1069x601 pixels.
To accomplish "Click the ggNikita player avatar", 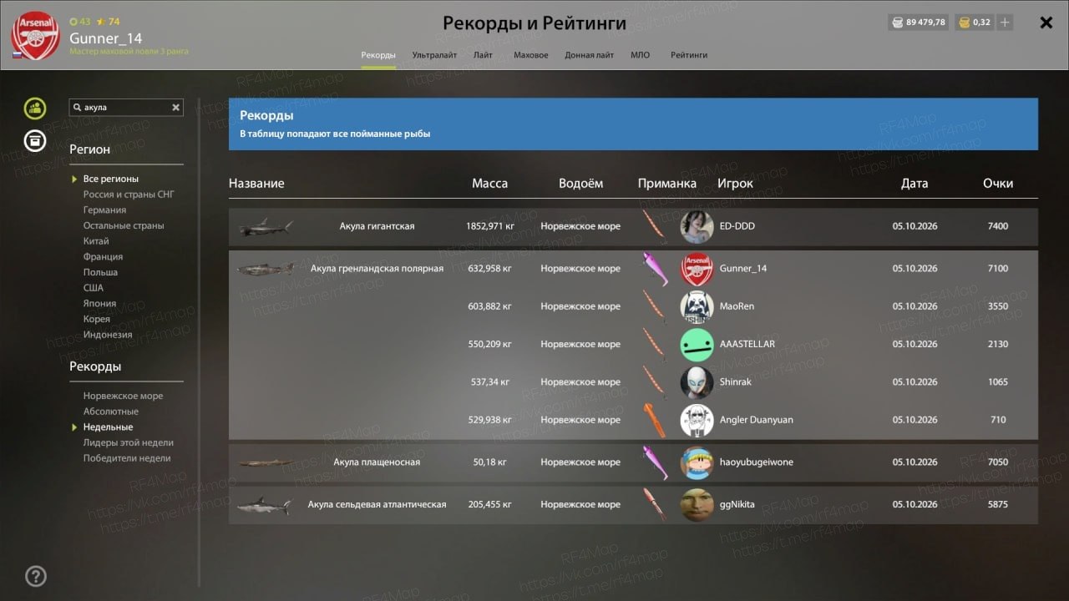I will [697, 504].
